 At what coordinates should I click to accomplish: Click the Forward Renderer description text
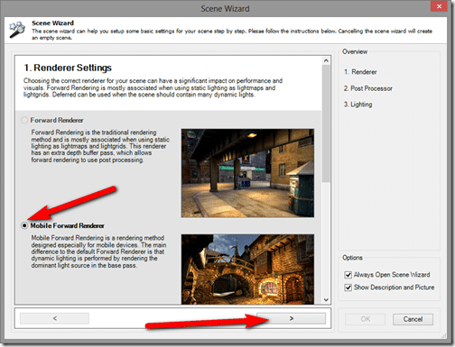tap(100, 146)
